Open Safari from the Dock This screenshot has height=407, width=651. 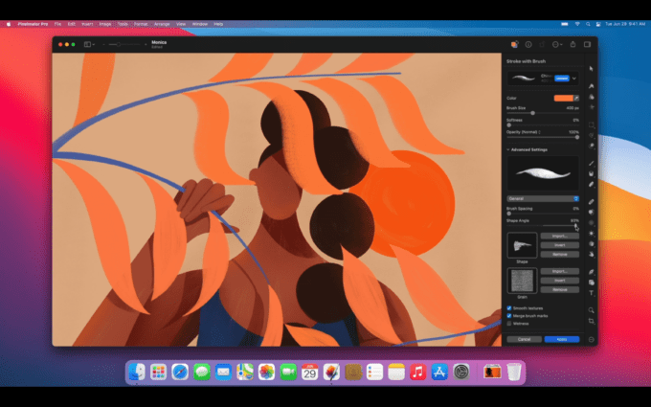pyautogui.click(x=179, y=372)
